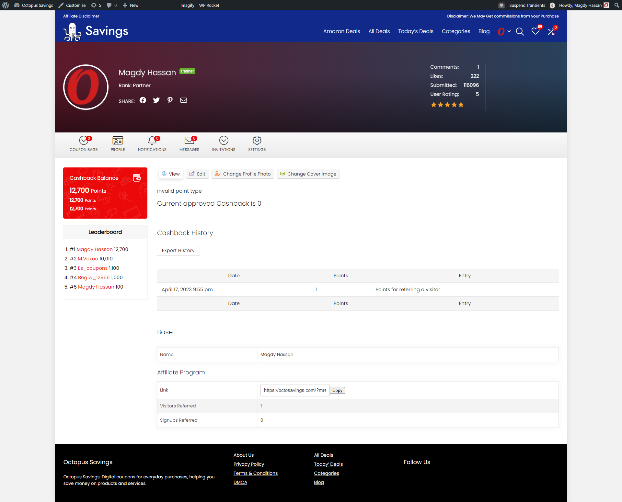Open Today's Deals in top navigation
The image size is (622, 502).
(x=416, y=31)
